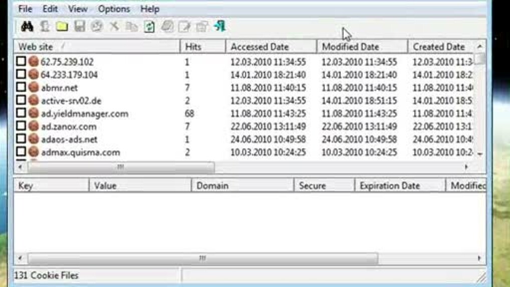Image resolution: width=510 pixels, height=287 pixels.
Task: Click the teal exit icon in toolbar
Action: tap(219, 27)
